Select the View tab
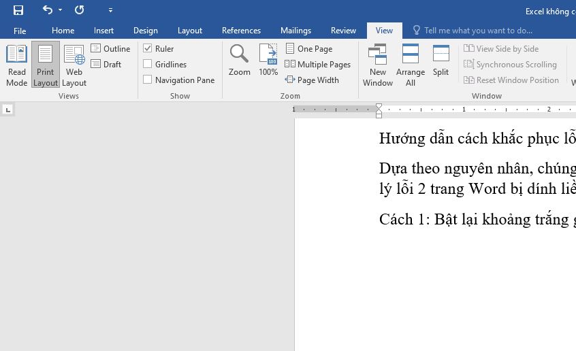 tap(384, 31)
